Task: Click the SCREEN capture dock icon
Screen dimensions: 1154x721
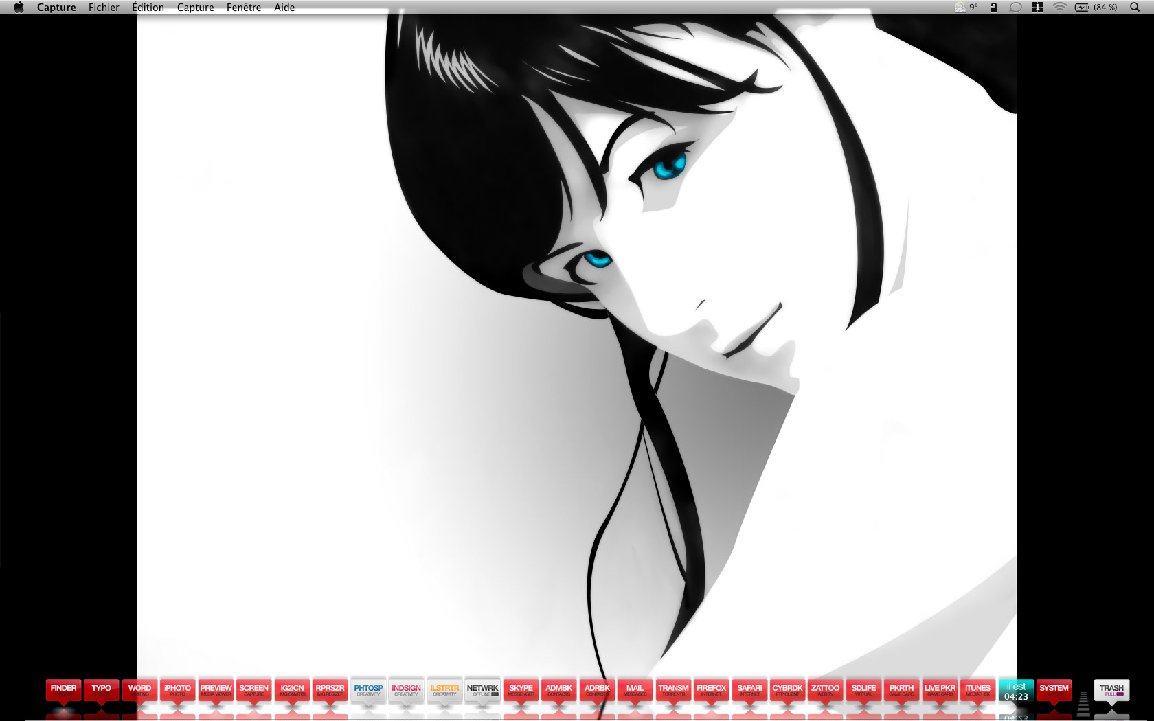Action: (x=253, y=690)
